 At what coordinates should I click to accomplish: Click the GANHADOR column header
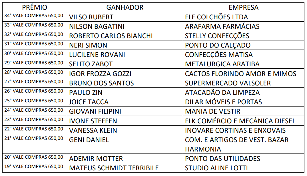coord(125,7)
